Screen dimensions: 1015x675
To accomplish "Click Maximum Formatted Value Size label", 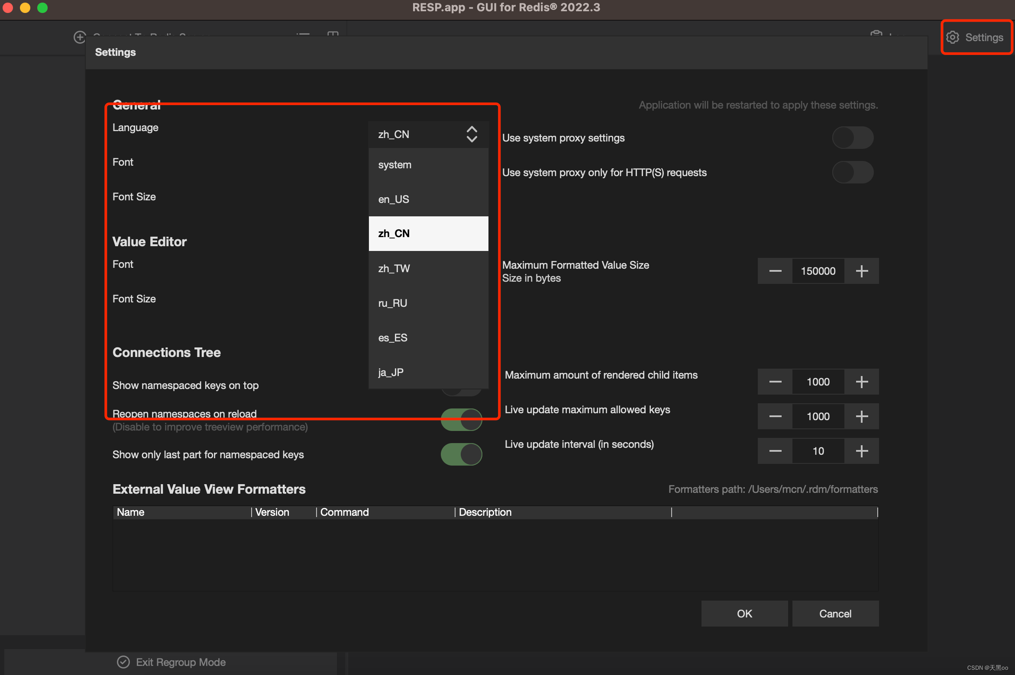I will tap(575, 265).
